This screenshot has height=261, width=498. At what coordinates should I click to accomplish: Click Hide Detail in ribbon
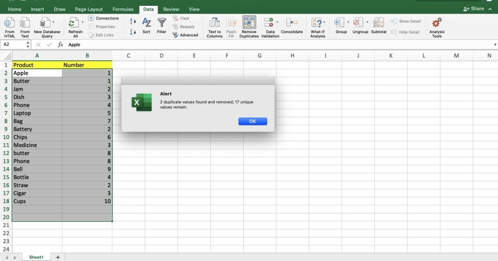coord(405,32)
